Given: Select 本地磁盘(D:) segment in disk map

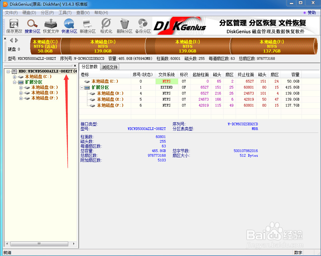Looking at the screenshot, I should 103,46.
